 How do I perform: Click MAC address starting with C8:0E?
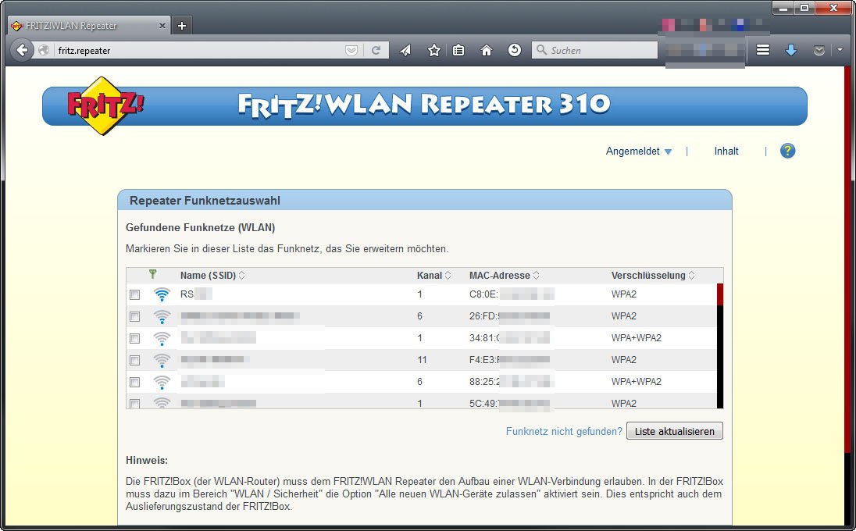tap(512, 294)
